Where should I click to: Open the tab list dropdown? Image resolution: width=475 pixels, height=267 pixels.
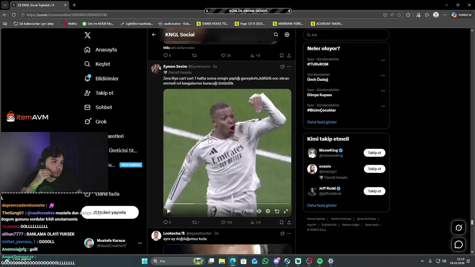pos(5,5)
